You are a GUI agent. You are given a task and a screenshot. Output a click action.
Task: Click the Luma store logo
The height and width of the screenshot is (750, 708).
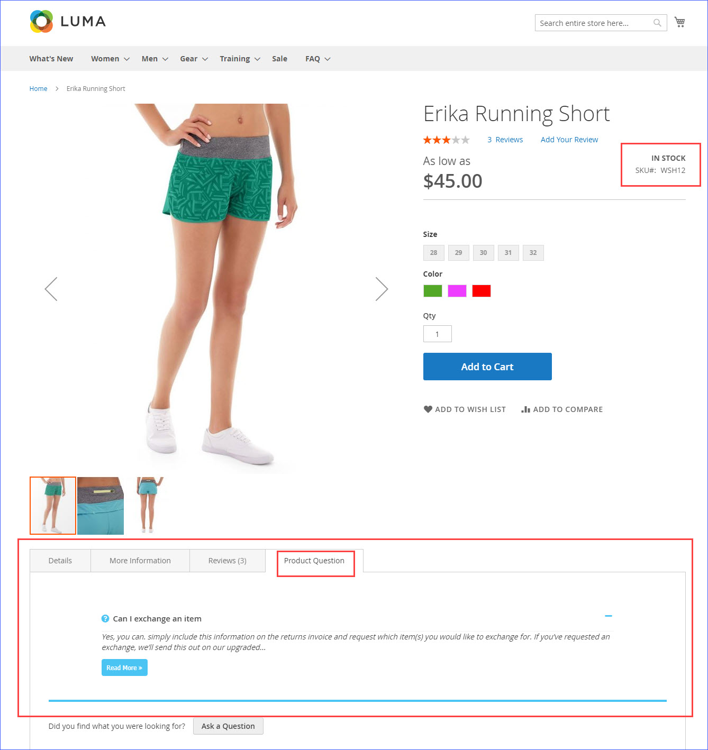67,21
